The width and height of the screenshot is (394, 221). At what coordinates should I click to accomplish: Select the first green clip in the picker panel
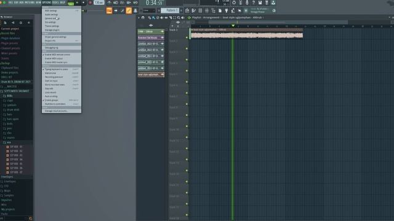coord(151,31)
